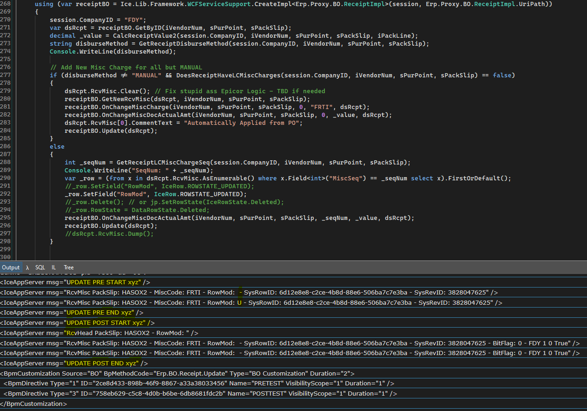Click the BpmCustomization Source="BO" opening tag row
Image resolution: width=587 pixels, height=411 pixels.
point(293,373)
